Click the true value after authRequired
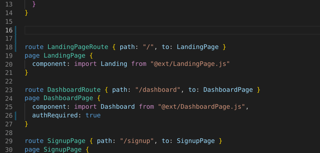Viewport: 320px width, 153px height. [x=93, y=115]
